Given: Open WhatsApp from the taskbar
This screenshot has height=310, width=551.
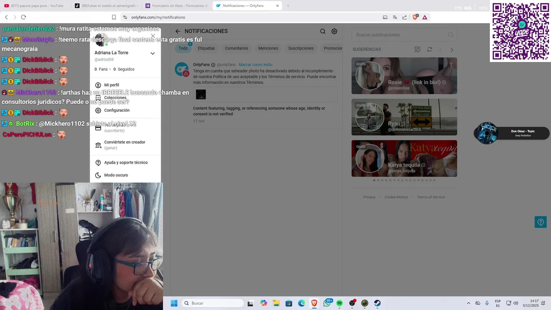Looking at the screenshot, I should pos(327,303).
